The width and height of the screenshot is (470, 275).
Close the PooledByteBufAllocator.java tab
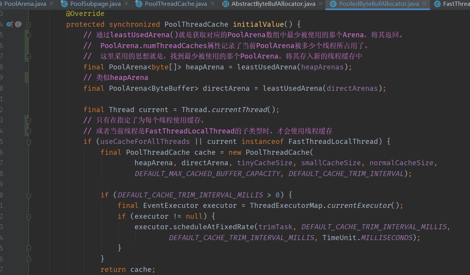[x=425, y=4]
